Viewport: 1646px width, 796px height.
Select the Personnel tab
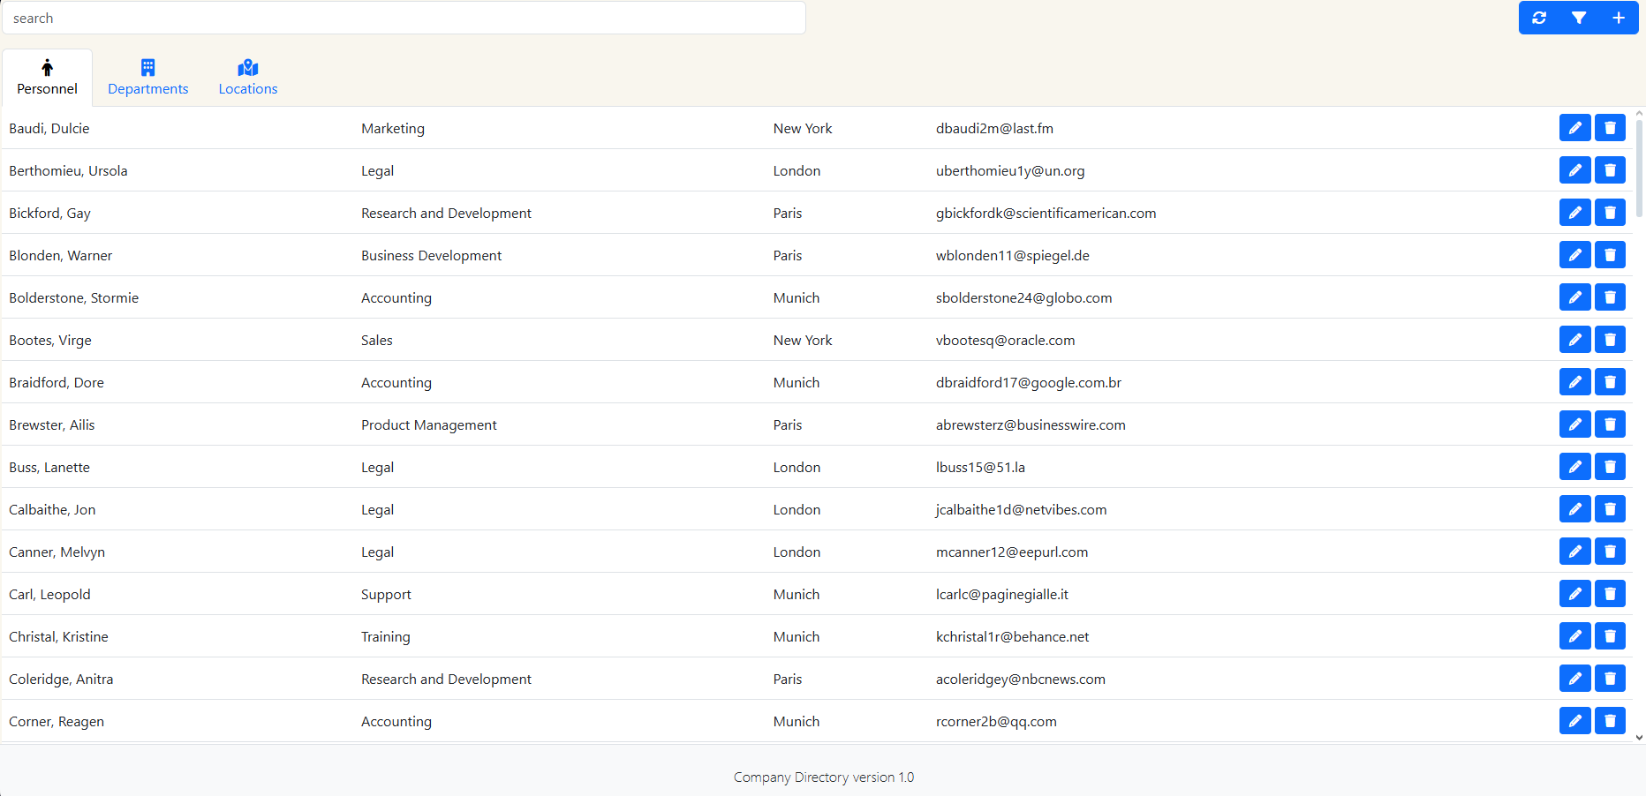[x=48, y=78]
